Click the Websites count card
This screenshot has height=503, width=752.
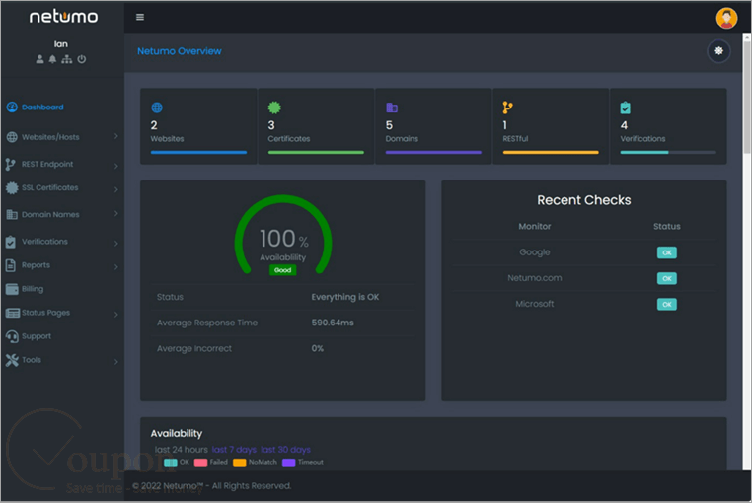point(198,126)
